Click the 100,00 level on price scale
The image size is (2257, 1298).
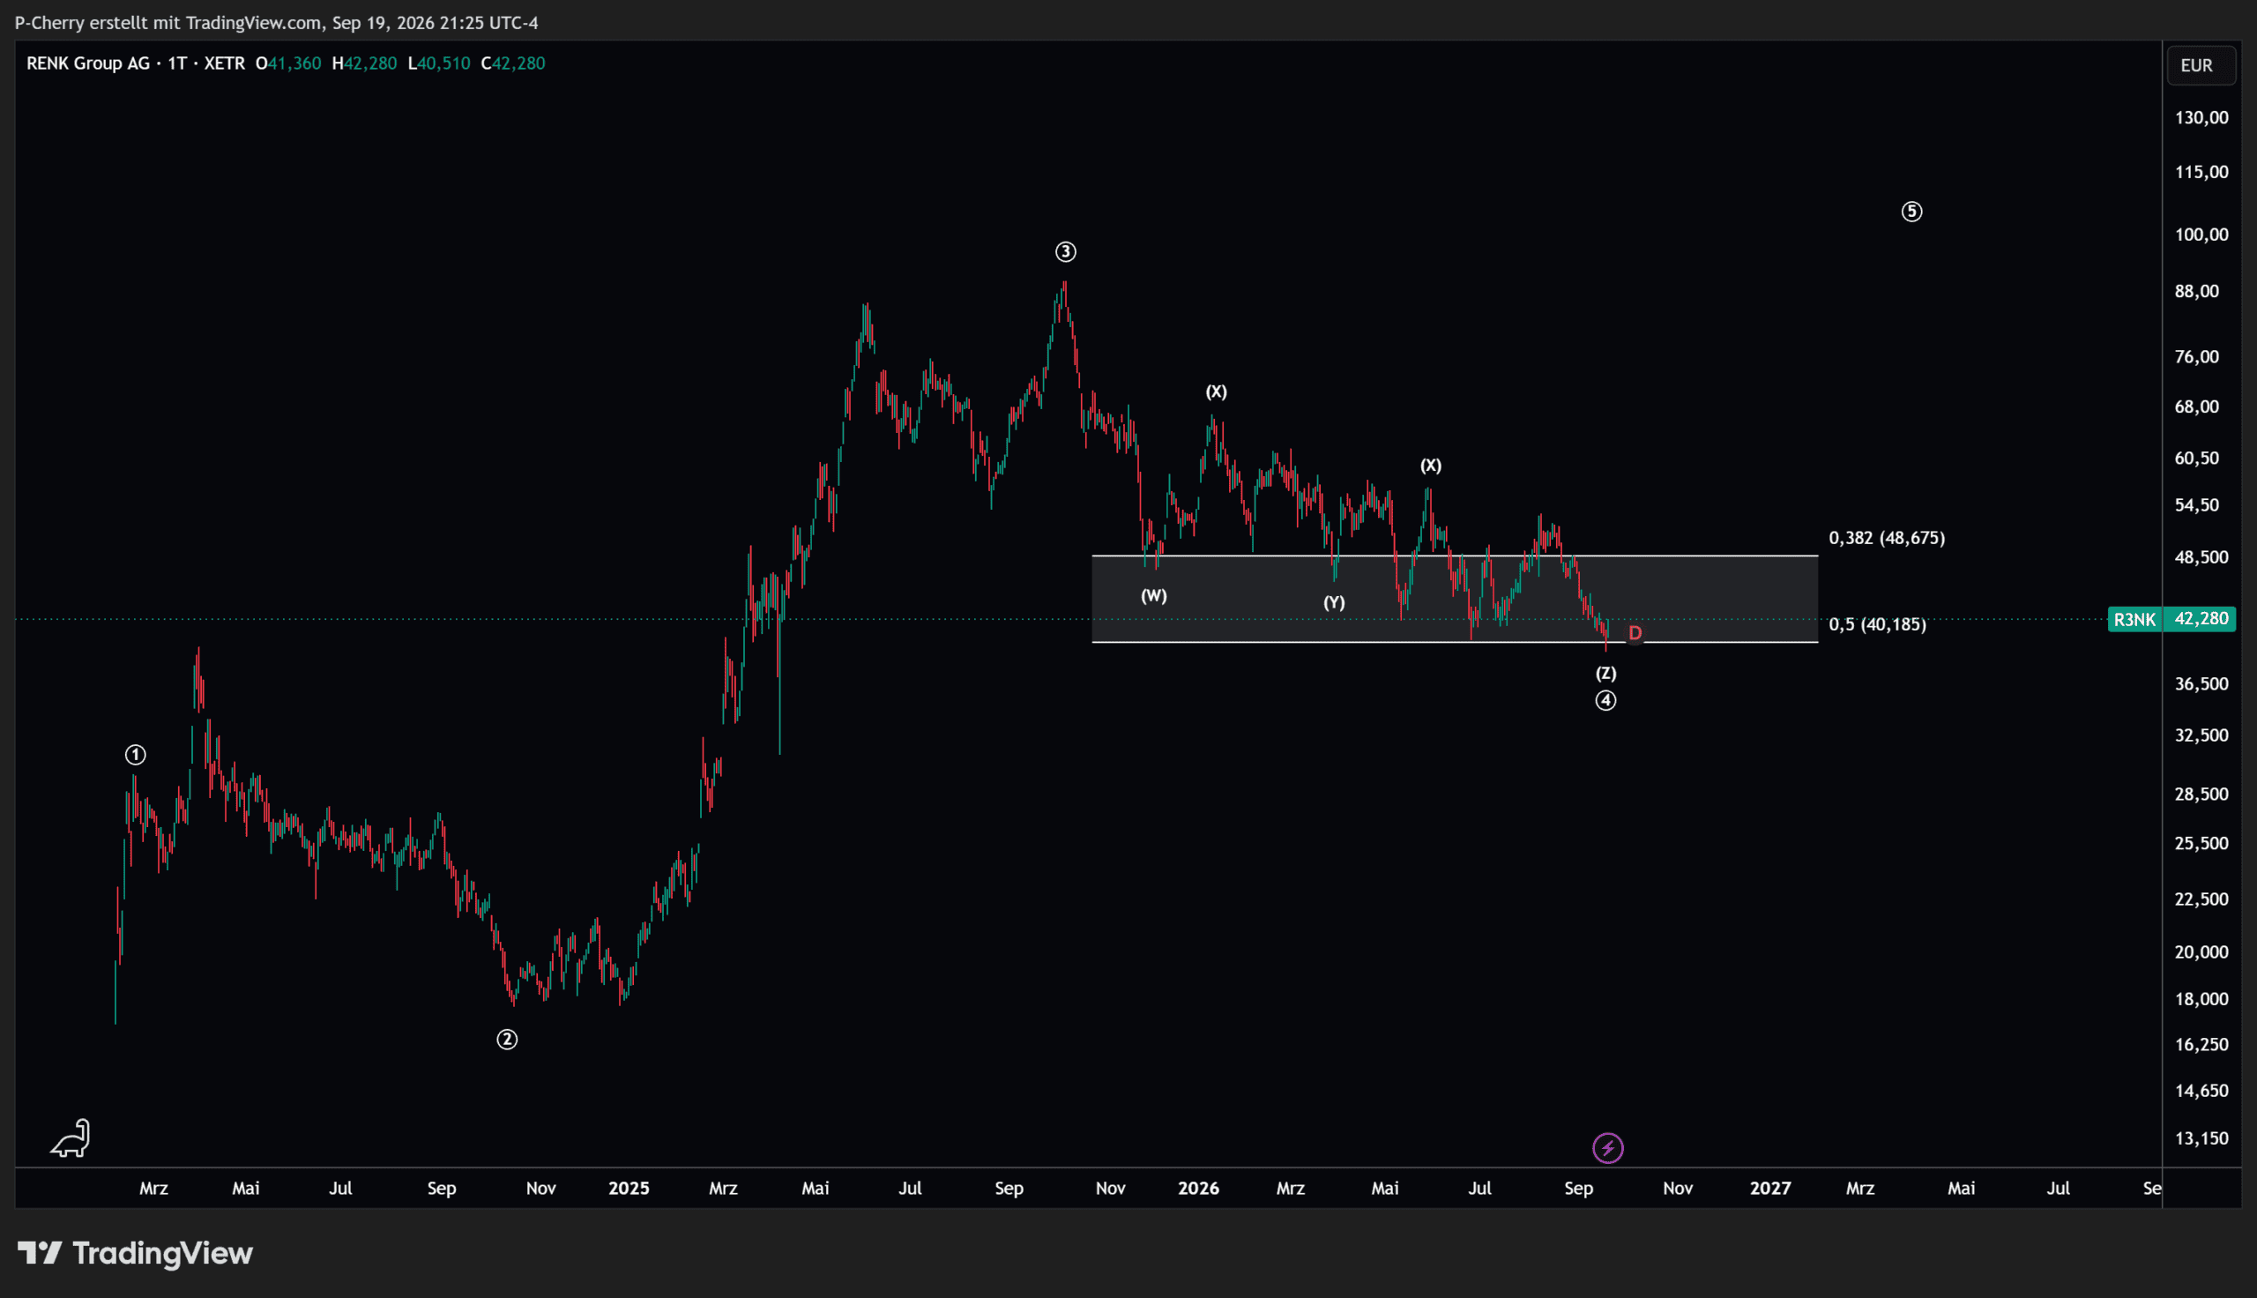[2201, 235]
